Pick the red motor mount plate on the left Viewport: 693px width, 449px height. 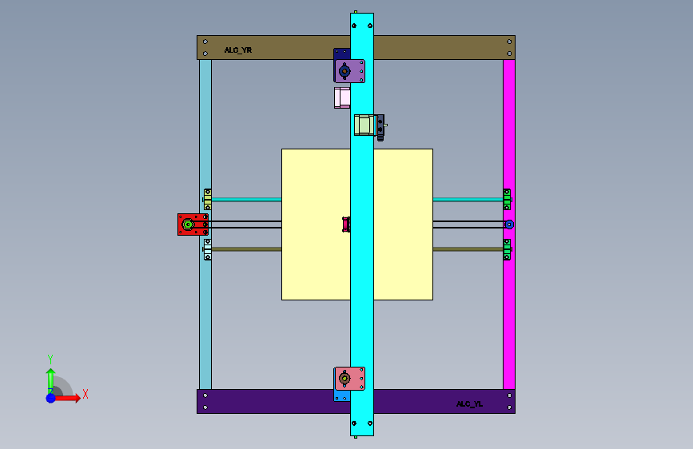coord(193,224)
